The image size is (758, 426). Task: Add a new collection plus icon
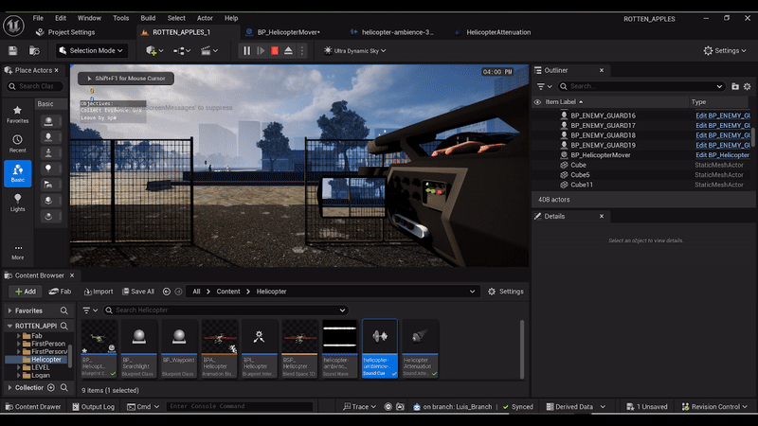tap(51, 387)
